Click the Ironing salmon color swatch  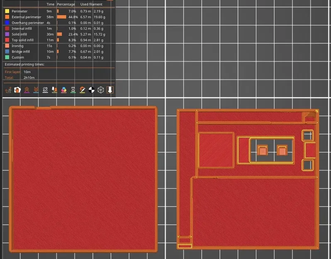(7, 46)
